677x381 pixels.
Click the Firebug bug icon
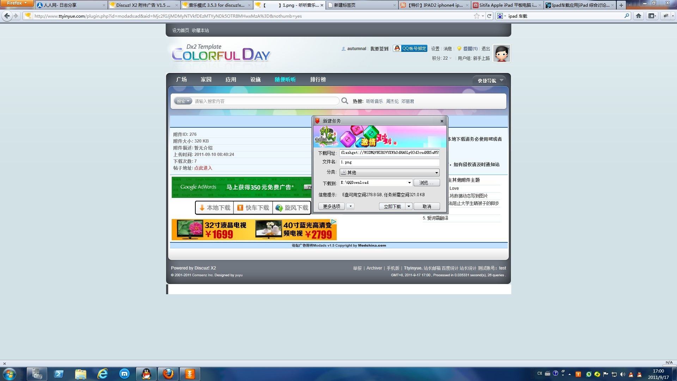pyautogui.click(x=665, y=16)
